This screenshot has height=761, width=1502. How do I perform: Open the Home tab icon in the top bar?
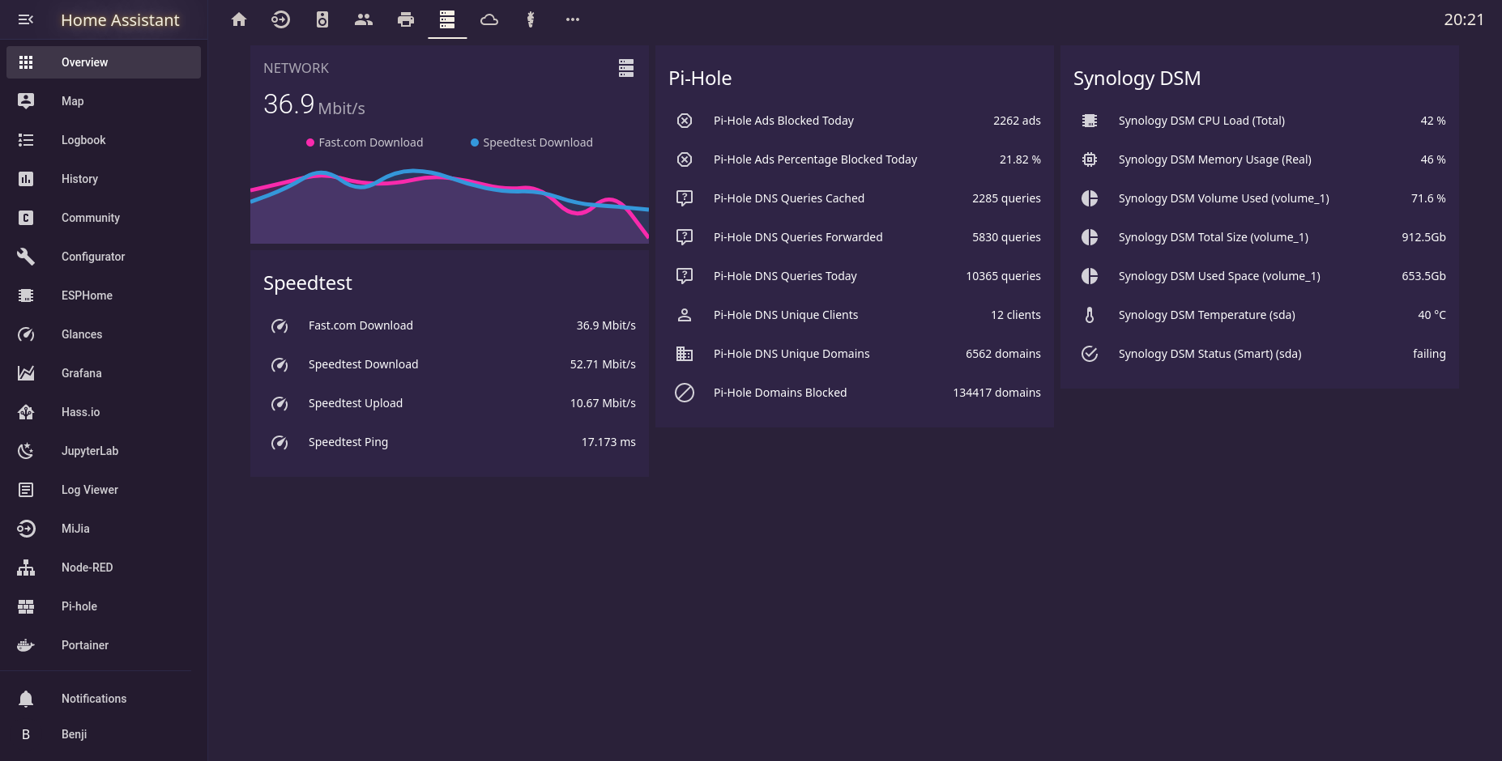(239, 19)
